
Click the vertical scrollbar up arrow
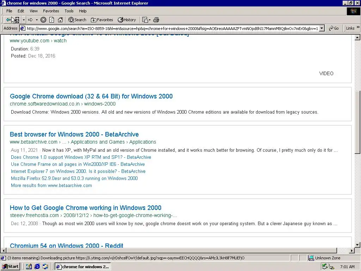[x=357, y=37]
